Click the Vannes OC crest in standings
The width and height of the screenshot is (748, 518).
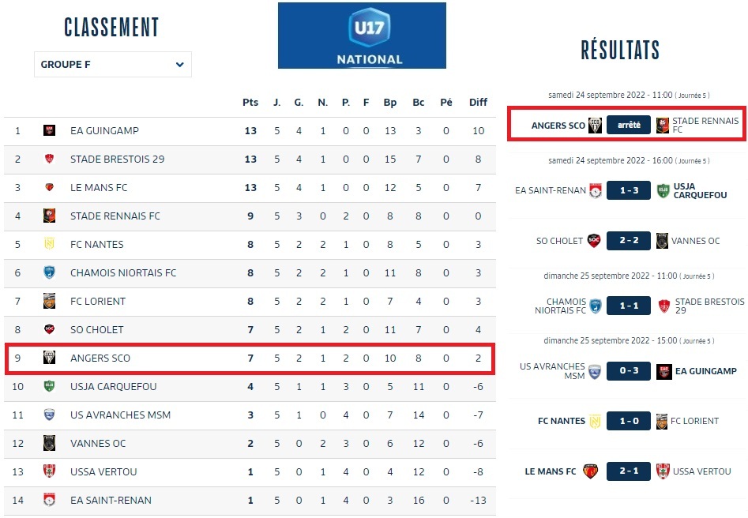(x=49, y=443)
